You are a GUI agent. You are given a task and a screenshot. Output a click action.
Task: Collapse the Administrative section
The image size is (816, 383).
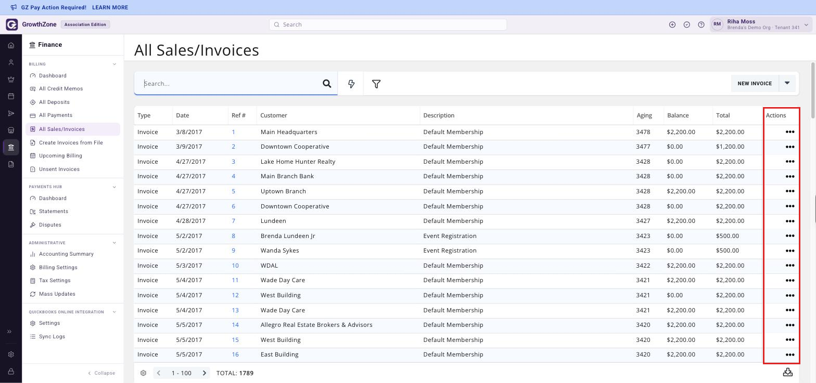point(114,243)
